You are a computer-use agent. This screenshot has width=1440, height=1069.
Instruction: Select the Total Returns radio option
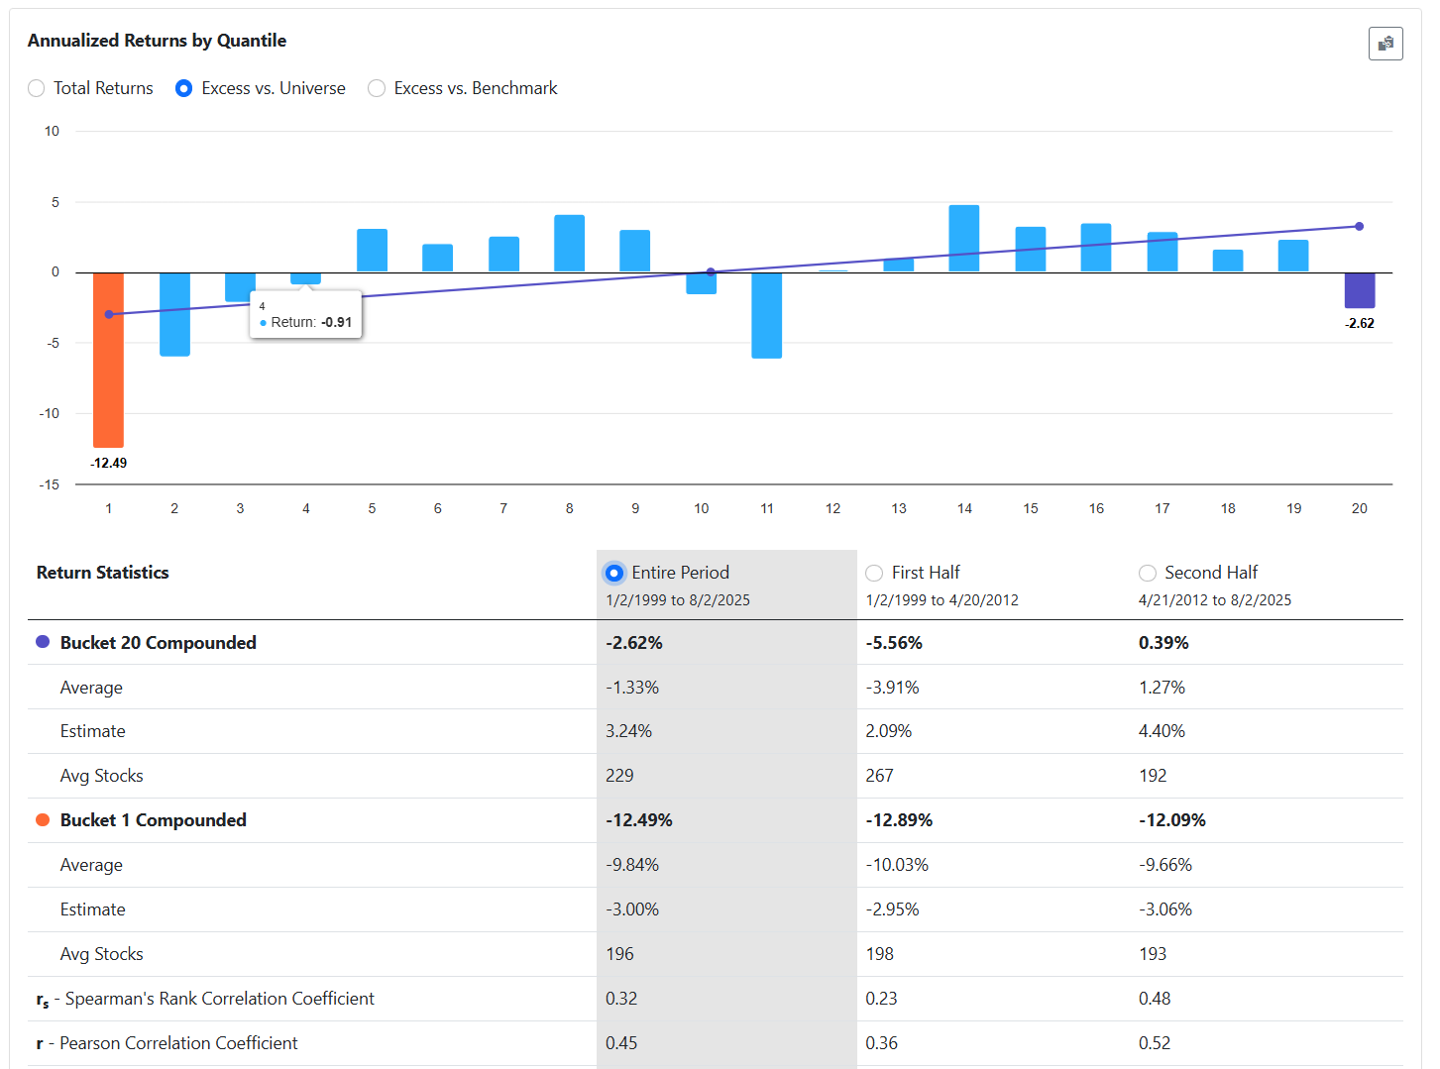(37, 88)
